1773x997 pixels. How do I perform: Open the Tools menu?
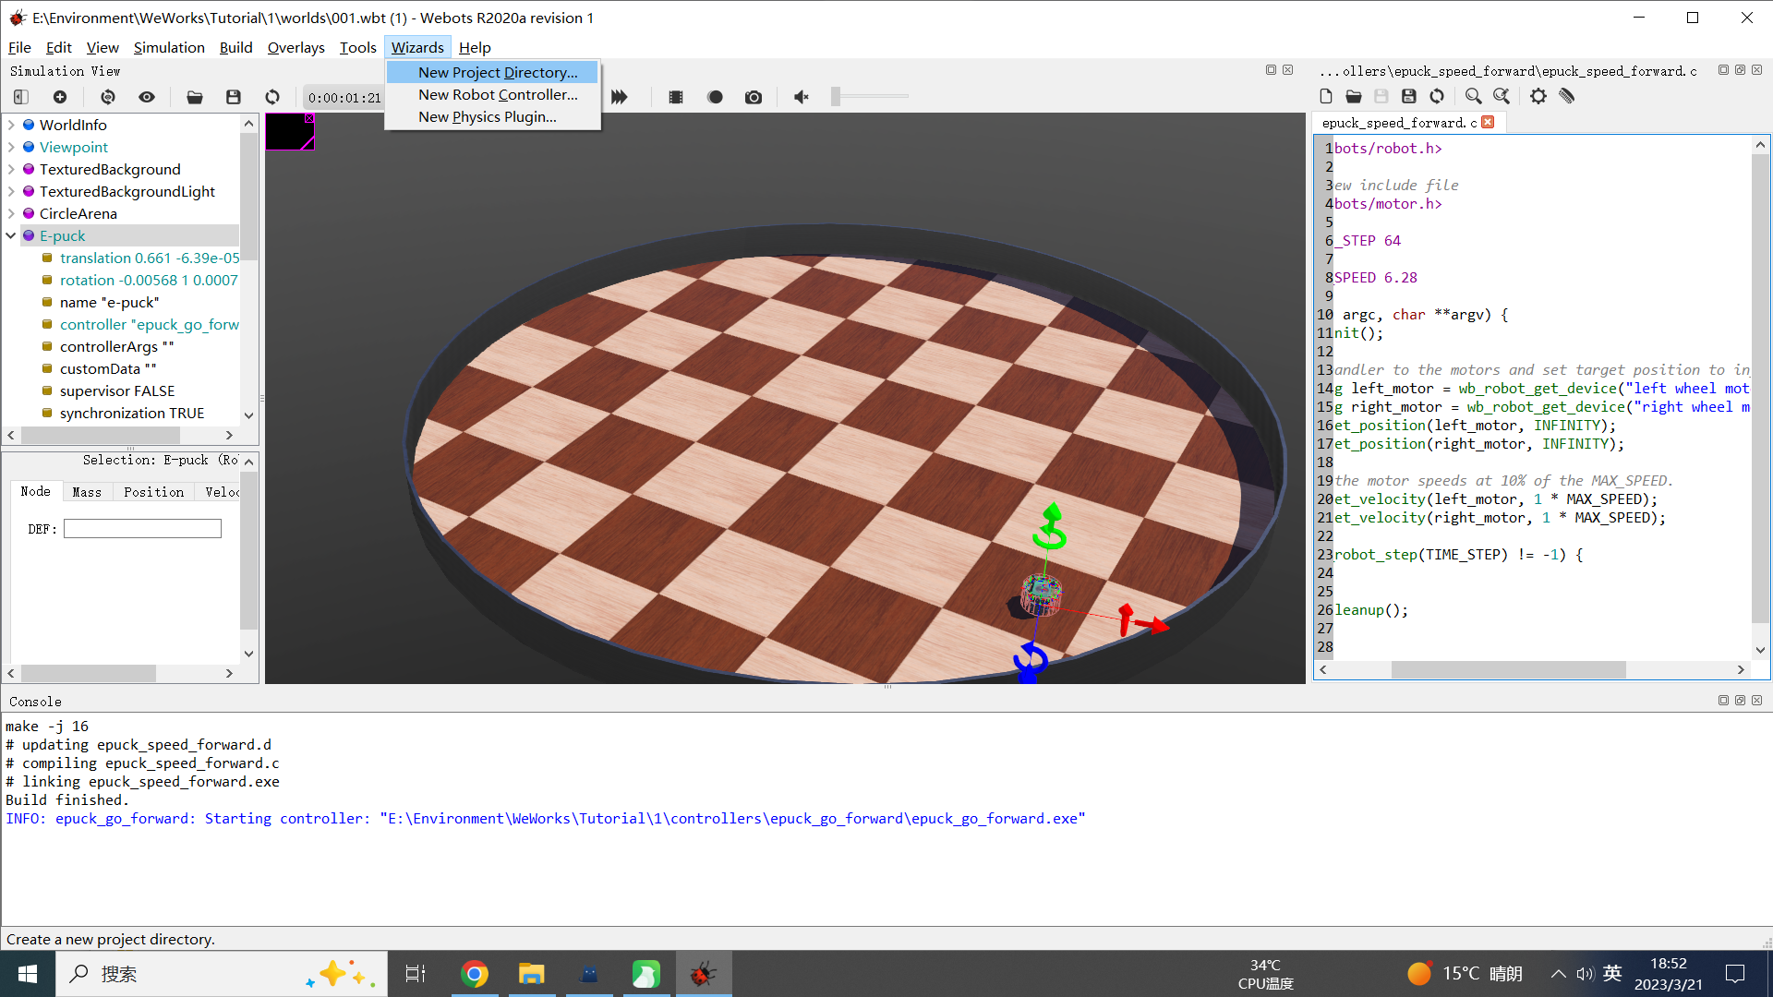click(x=357, y=47)
